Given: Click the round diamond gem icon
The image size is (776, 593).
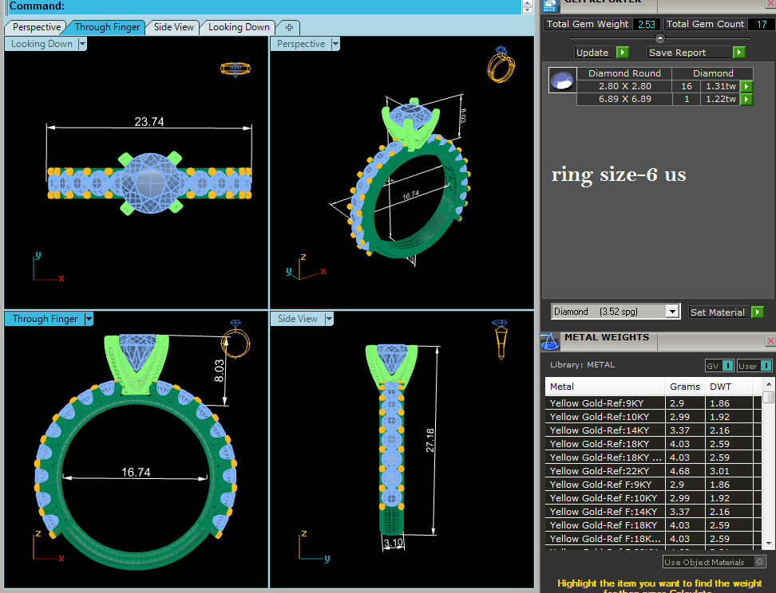Looking at the screenshot, I should click(x=563, y=80).
